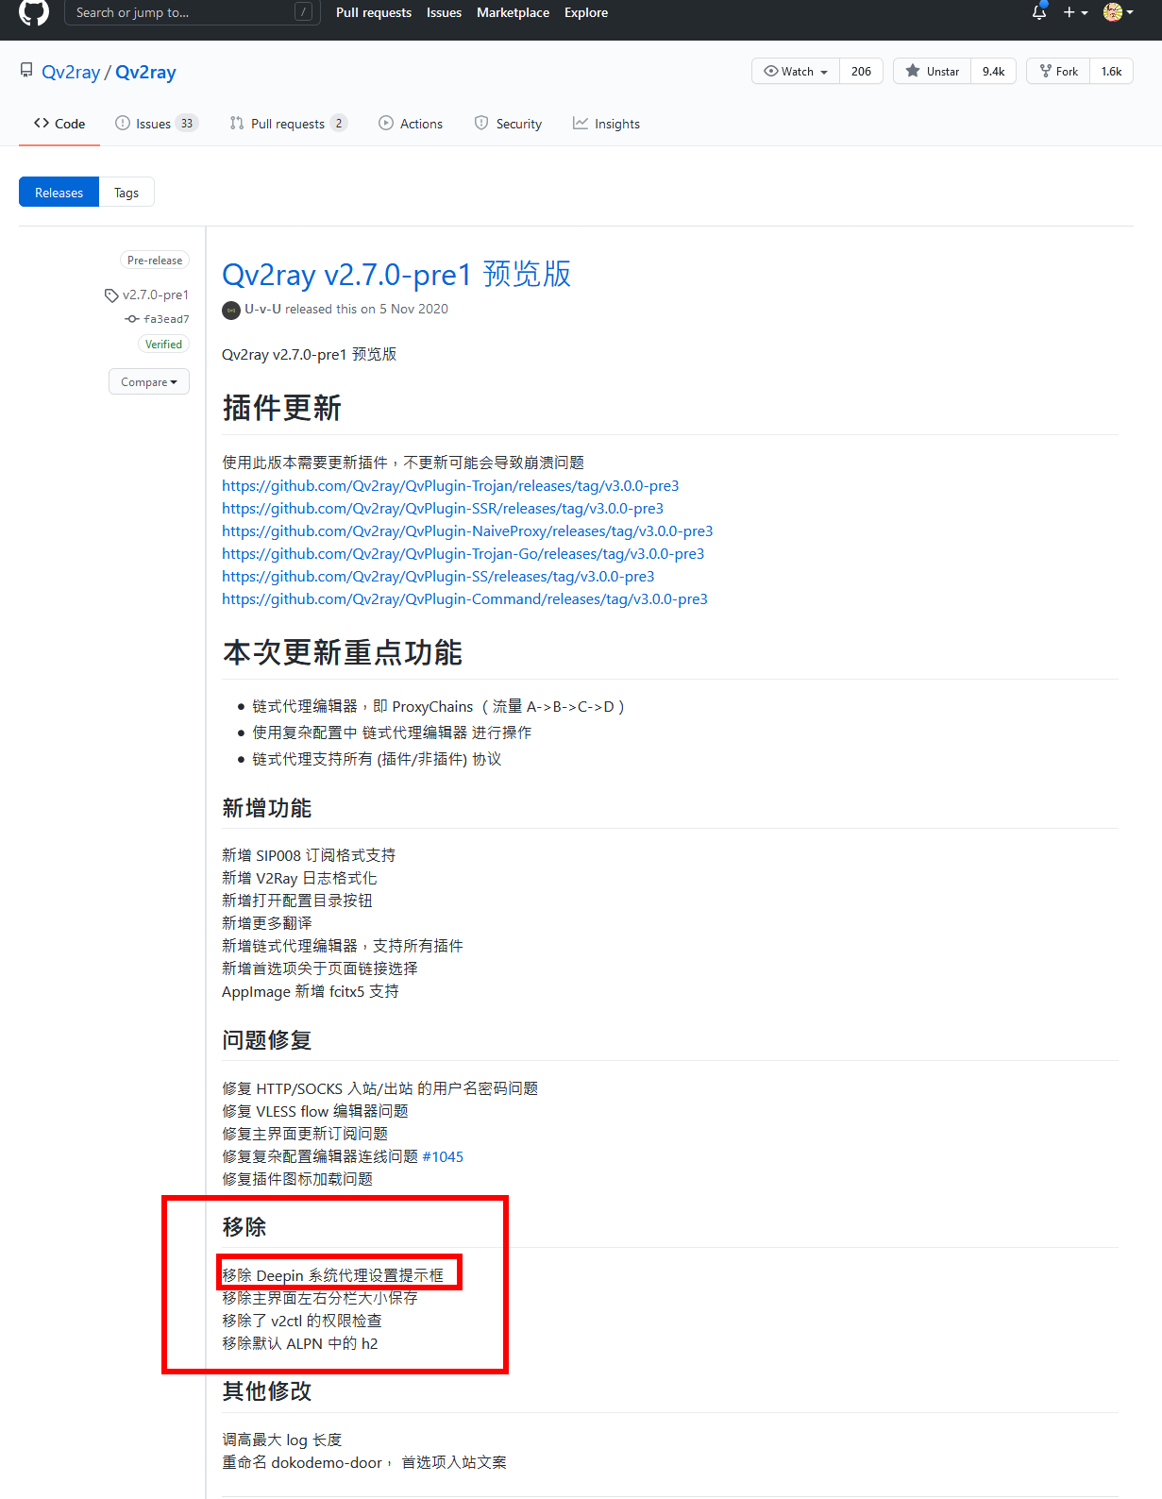The height and width of the screenshot is (1499, 1162).
Task: Open Issues in top navigation bar
Action: (x=444, y=12)
